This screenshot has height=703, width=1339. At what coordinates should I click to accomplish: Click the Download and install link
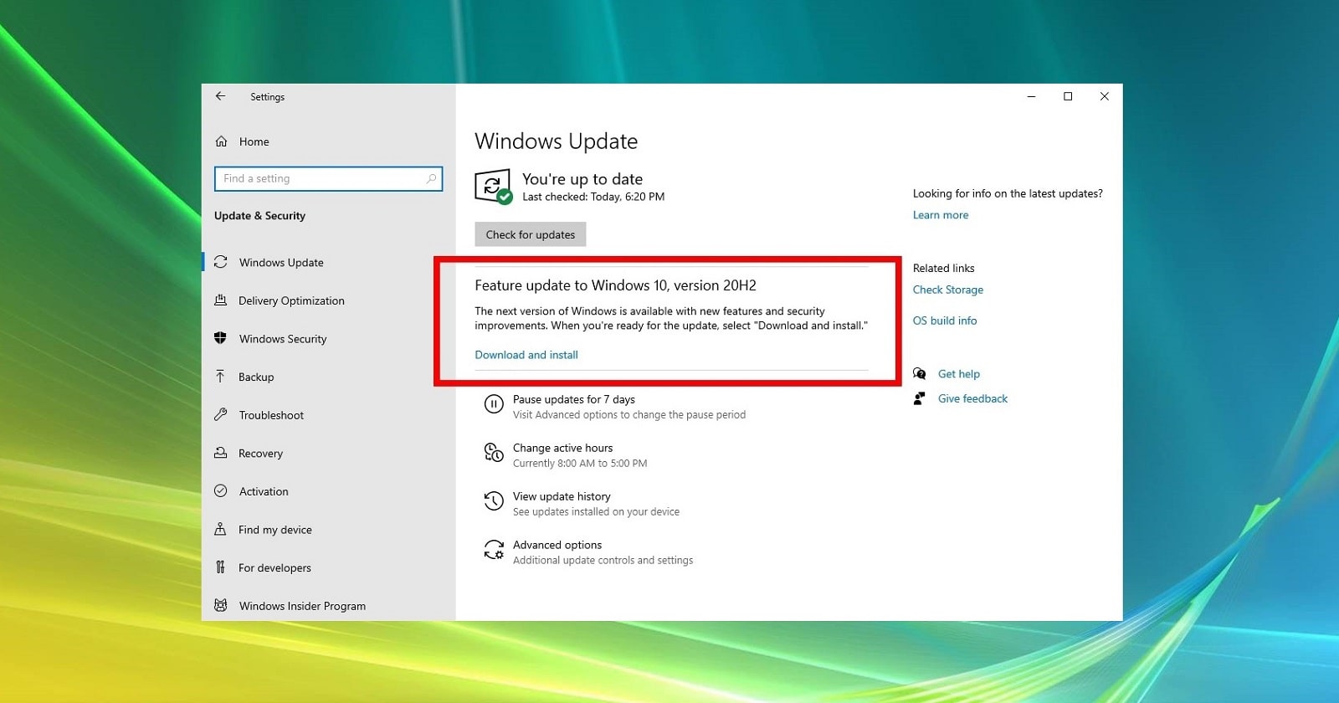526,355
